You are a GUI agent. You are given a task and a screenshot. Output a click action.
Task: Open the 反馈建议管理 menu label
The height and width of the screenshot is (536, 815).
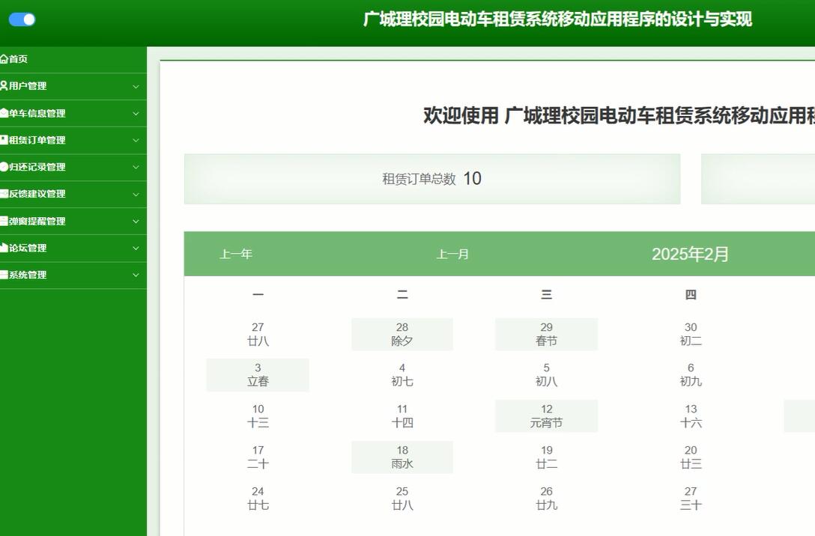pyautogui.click(x=37, y=194)
